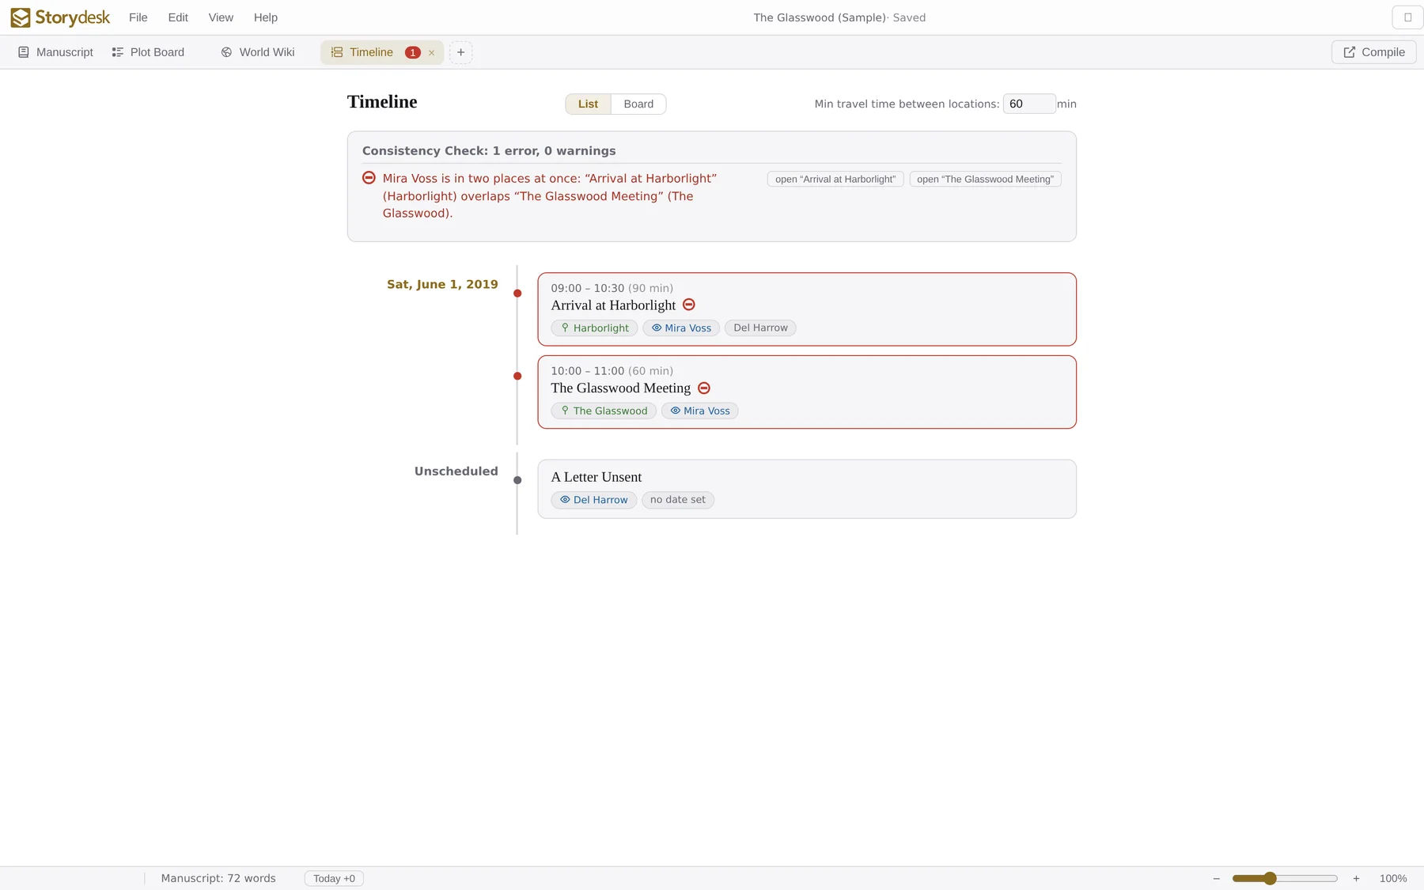
Task: Click the Harborlight location chip
Action: [x=594, y=328]
